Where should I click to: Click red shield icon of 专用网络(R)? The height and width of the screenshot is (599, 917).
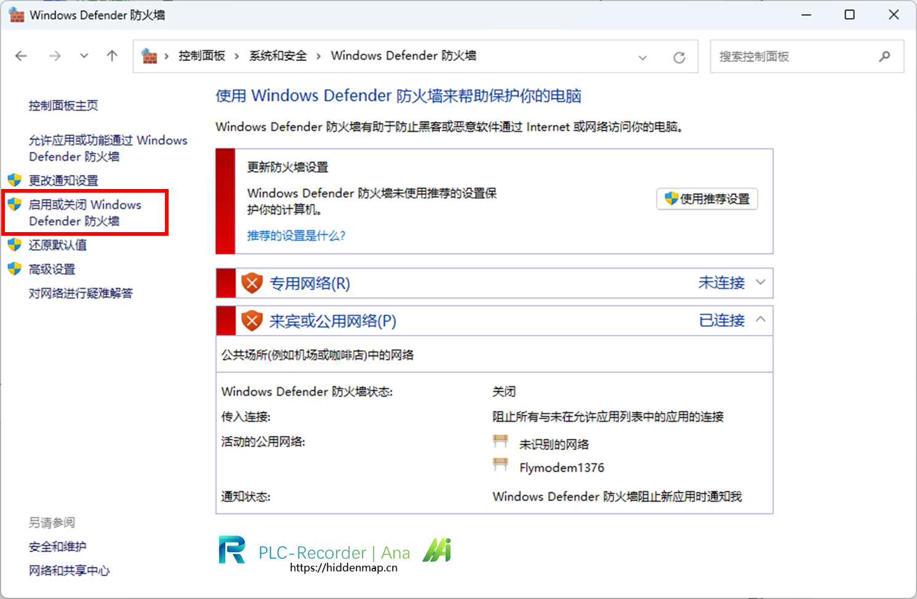(x=252, y=283)
